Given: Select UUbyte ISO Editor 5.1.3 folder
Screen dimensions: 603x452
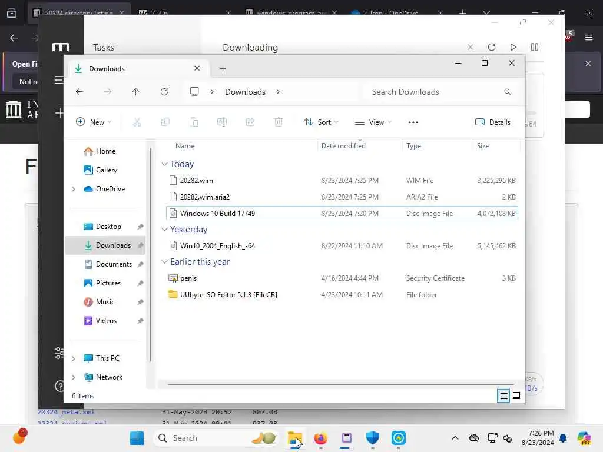Looking at the screenshot, I should pyautogui.click(x=342, y=294).
